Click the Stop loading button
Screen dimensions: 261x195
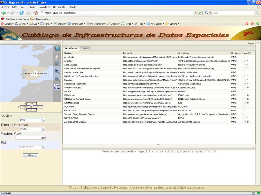pos(29,13)
